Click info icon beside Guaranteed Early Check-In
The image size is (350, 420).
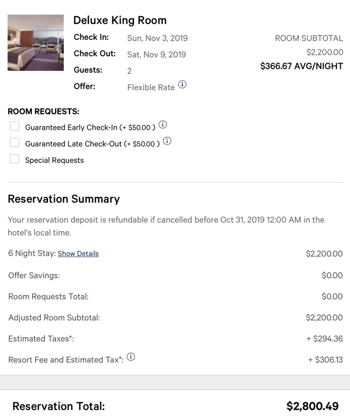tap(163, 125)
